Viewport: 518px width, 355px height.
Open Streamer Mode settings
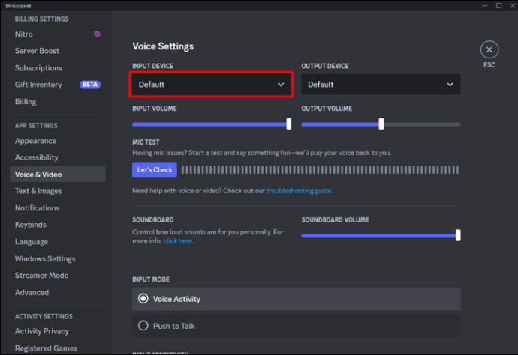[x=41, y=276]
